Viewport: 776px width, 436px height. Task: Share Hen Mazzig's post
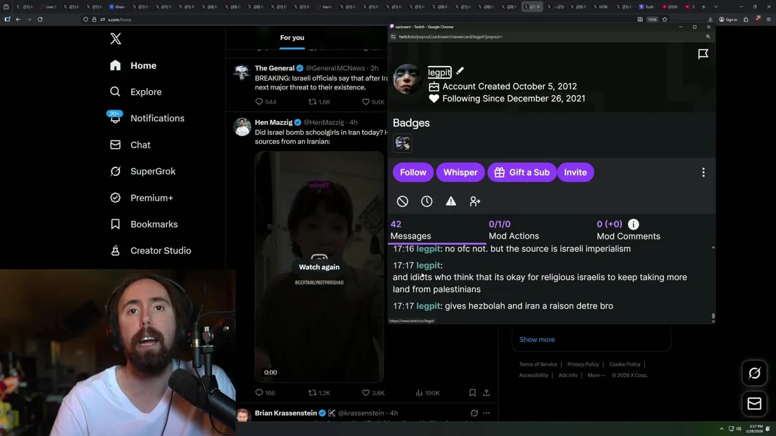[x=486, y=393]
